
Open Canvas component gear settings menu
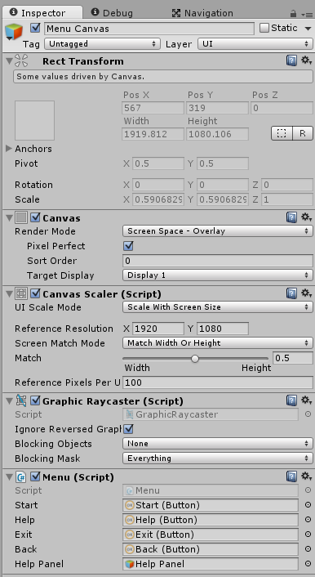pos(306,217)
